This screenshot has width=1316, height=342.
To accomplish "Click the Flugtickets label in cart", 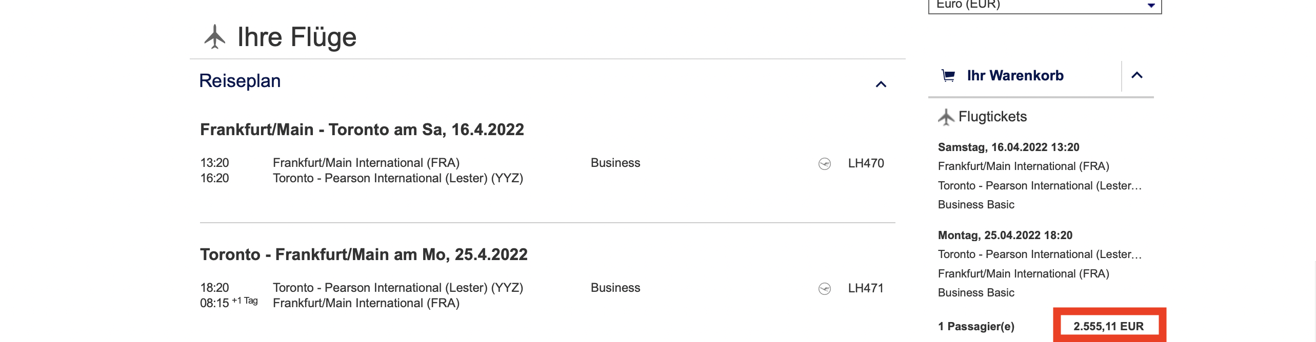I will click(x=992, y=117).
